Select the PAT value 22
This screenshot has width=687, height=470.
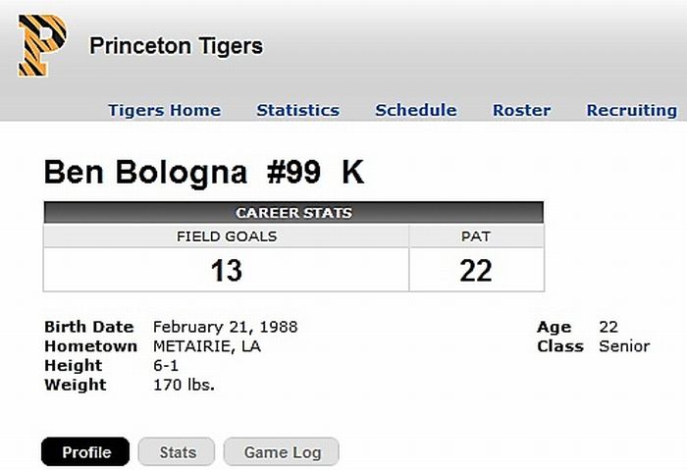476,270
